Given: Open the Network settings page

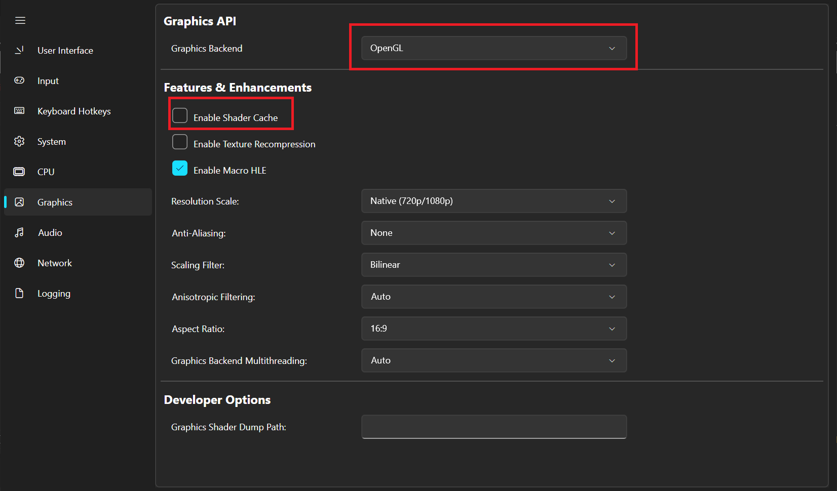Looking at the screenshot, I should 78,263.
